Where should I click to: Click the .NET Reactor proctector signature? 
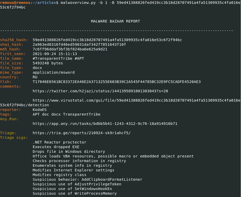tap(59, 142)
